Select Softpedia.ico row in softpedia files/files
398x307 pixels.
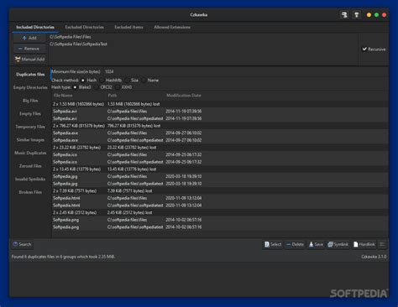[220, 154]
